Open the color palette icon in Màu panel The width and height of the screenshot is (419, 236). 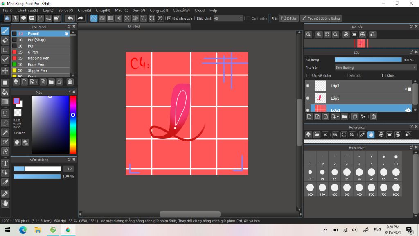click(x=17, y=142)
